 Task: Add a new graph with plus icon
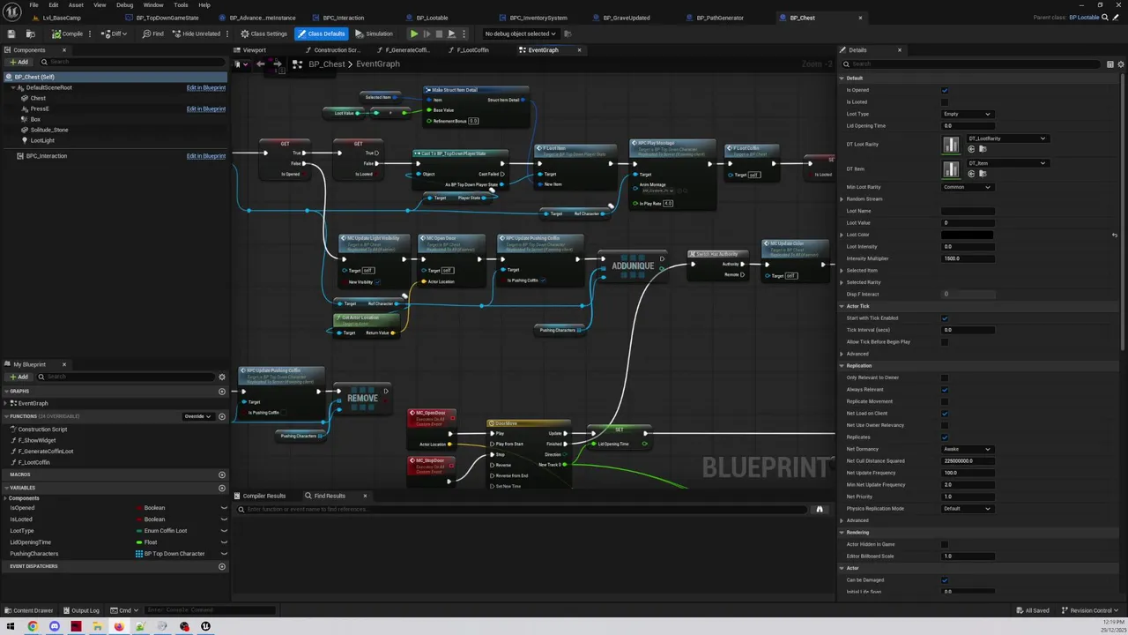221,392
